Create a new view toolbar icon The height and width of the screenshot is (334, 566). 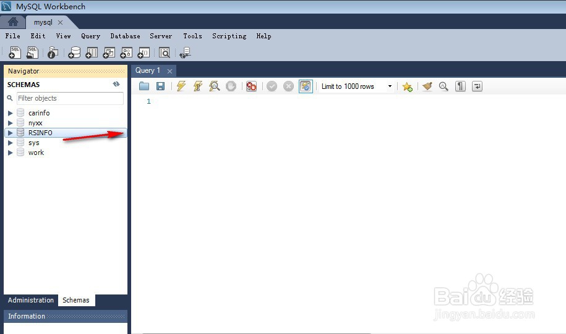coord(109,52)
